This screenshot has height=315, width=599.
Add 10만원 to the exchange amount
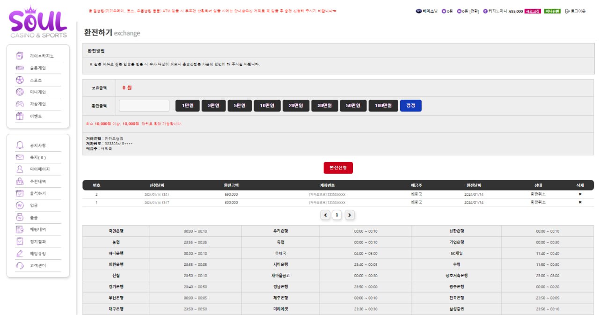point(267,106)
